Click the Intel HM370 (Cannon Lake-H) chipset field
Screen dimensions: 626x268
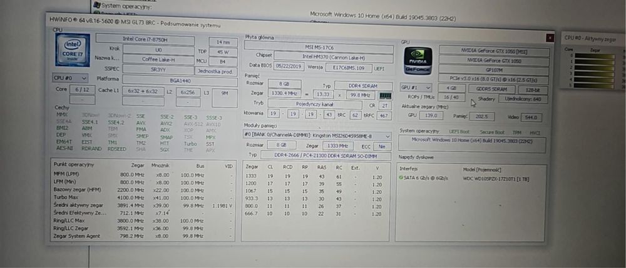[334, 57]
